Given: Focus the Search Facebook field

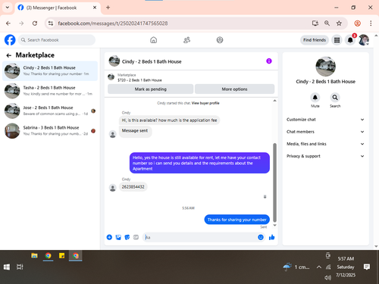Looking at the screenshot, I should (x=57, y=40).
